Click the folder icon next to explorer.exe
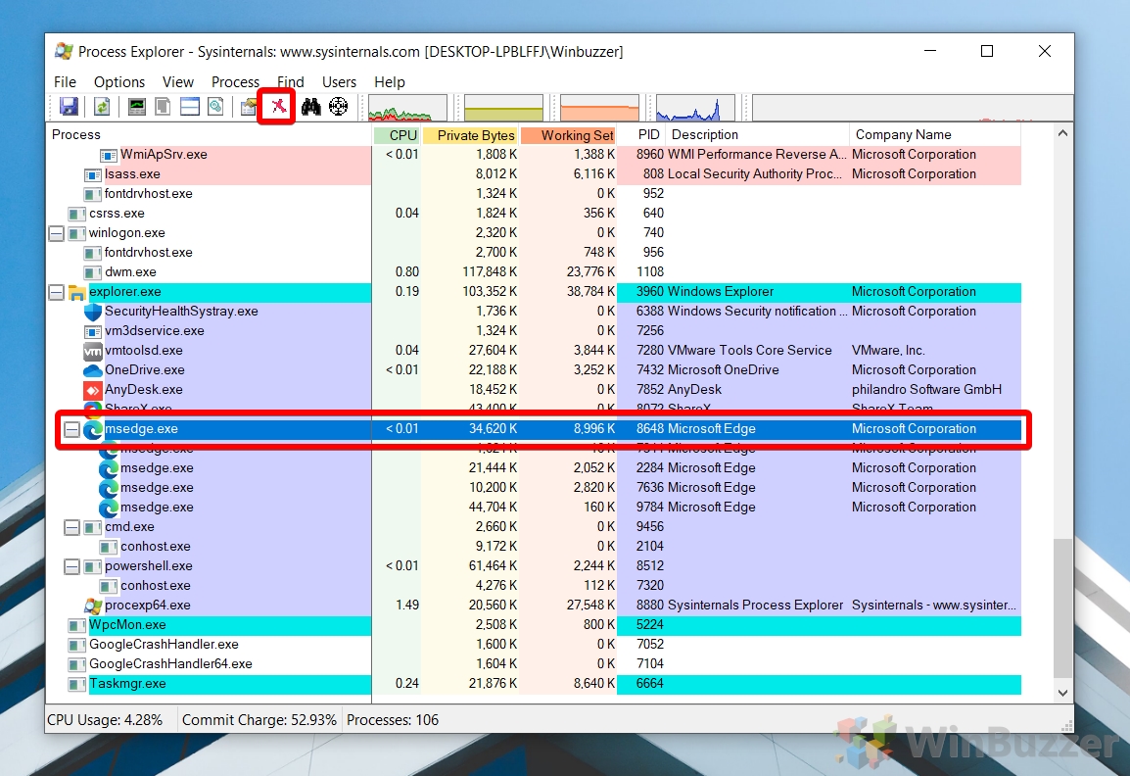Image resolution: width=1130 pixels, height=776 pixels. pos(77,292)
